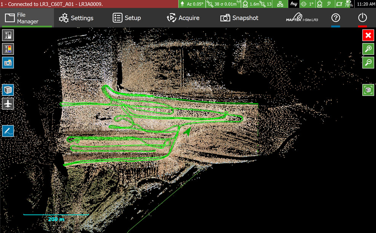Open the Setup menu
The image size is (376, 233).
(x=127, y=18)
